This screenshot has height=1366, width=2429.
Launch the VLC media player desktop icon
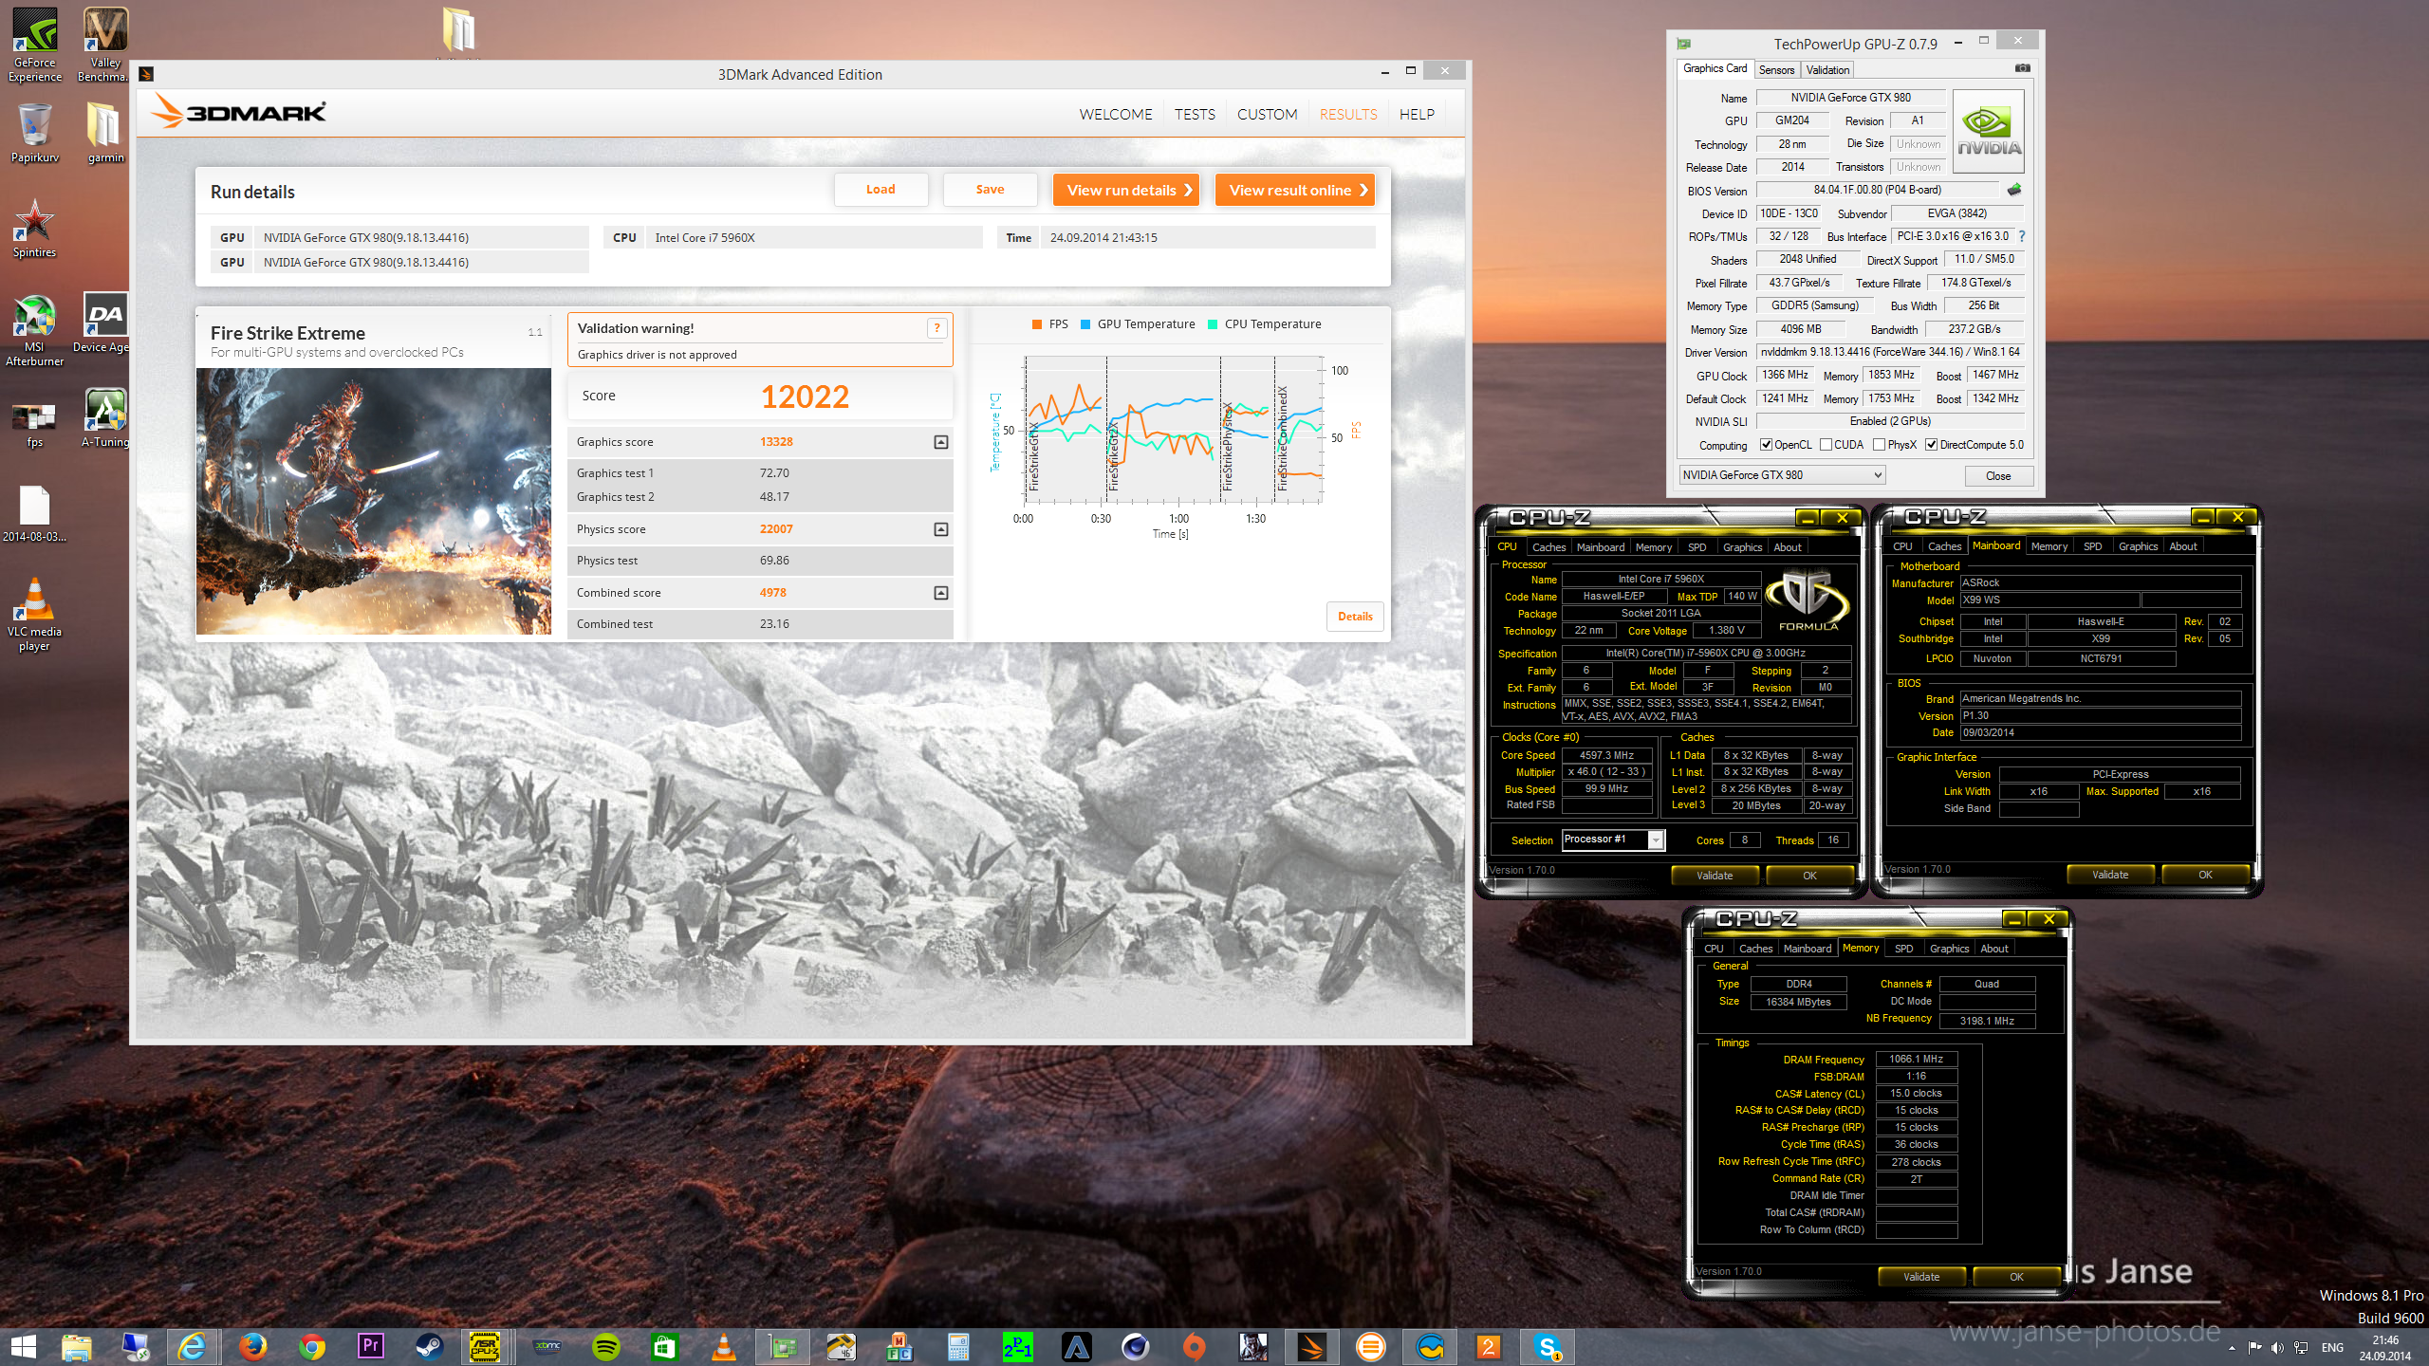[x=35, y=614]
